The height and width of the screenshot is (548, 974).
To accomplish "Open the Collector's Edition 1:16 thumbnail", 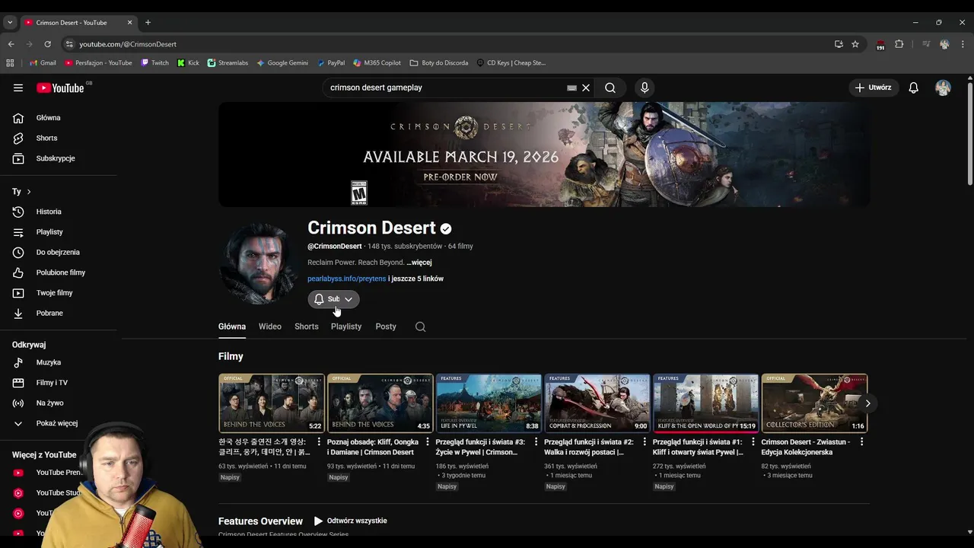I will click(815, 403).
